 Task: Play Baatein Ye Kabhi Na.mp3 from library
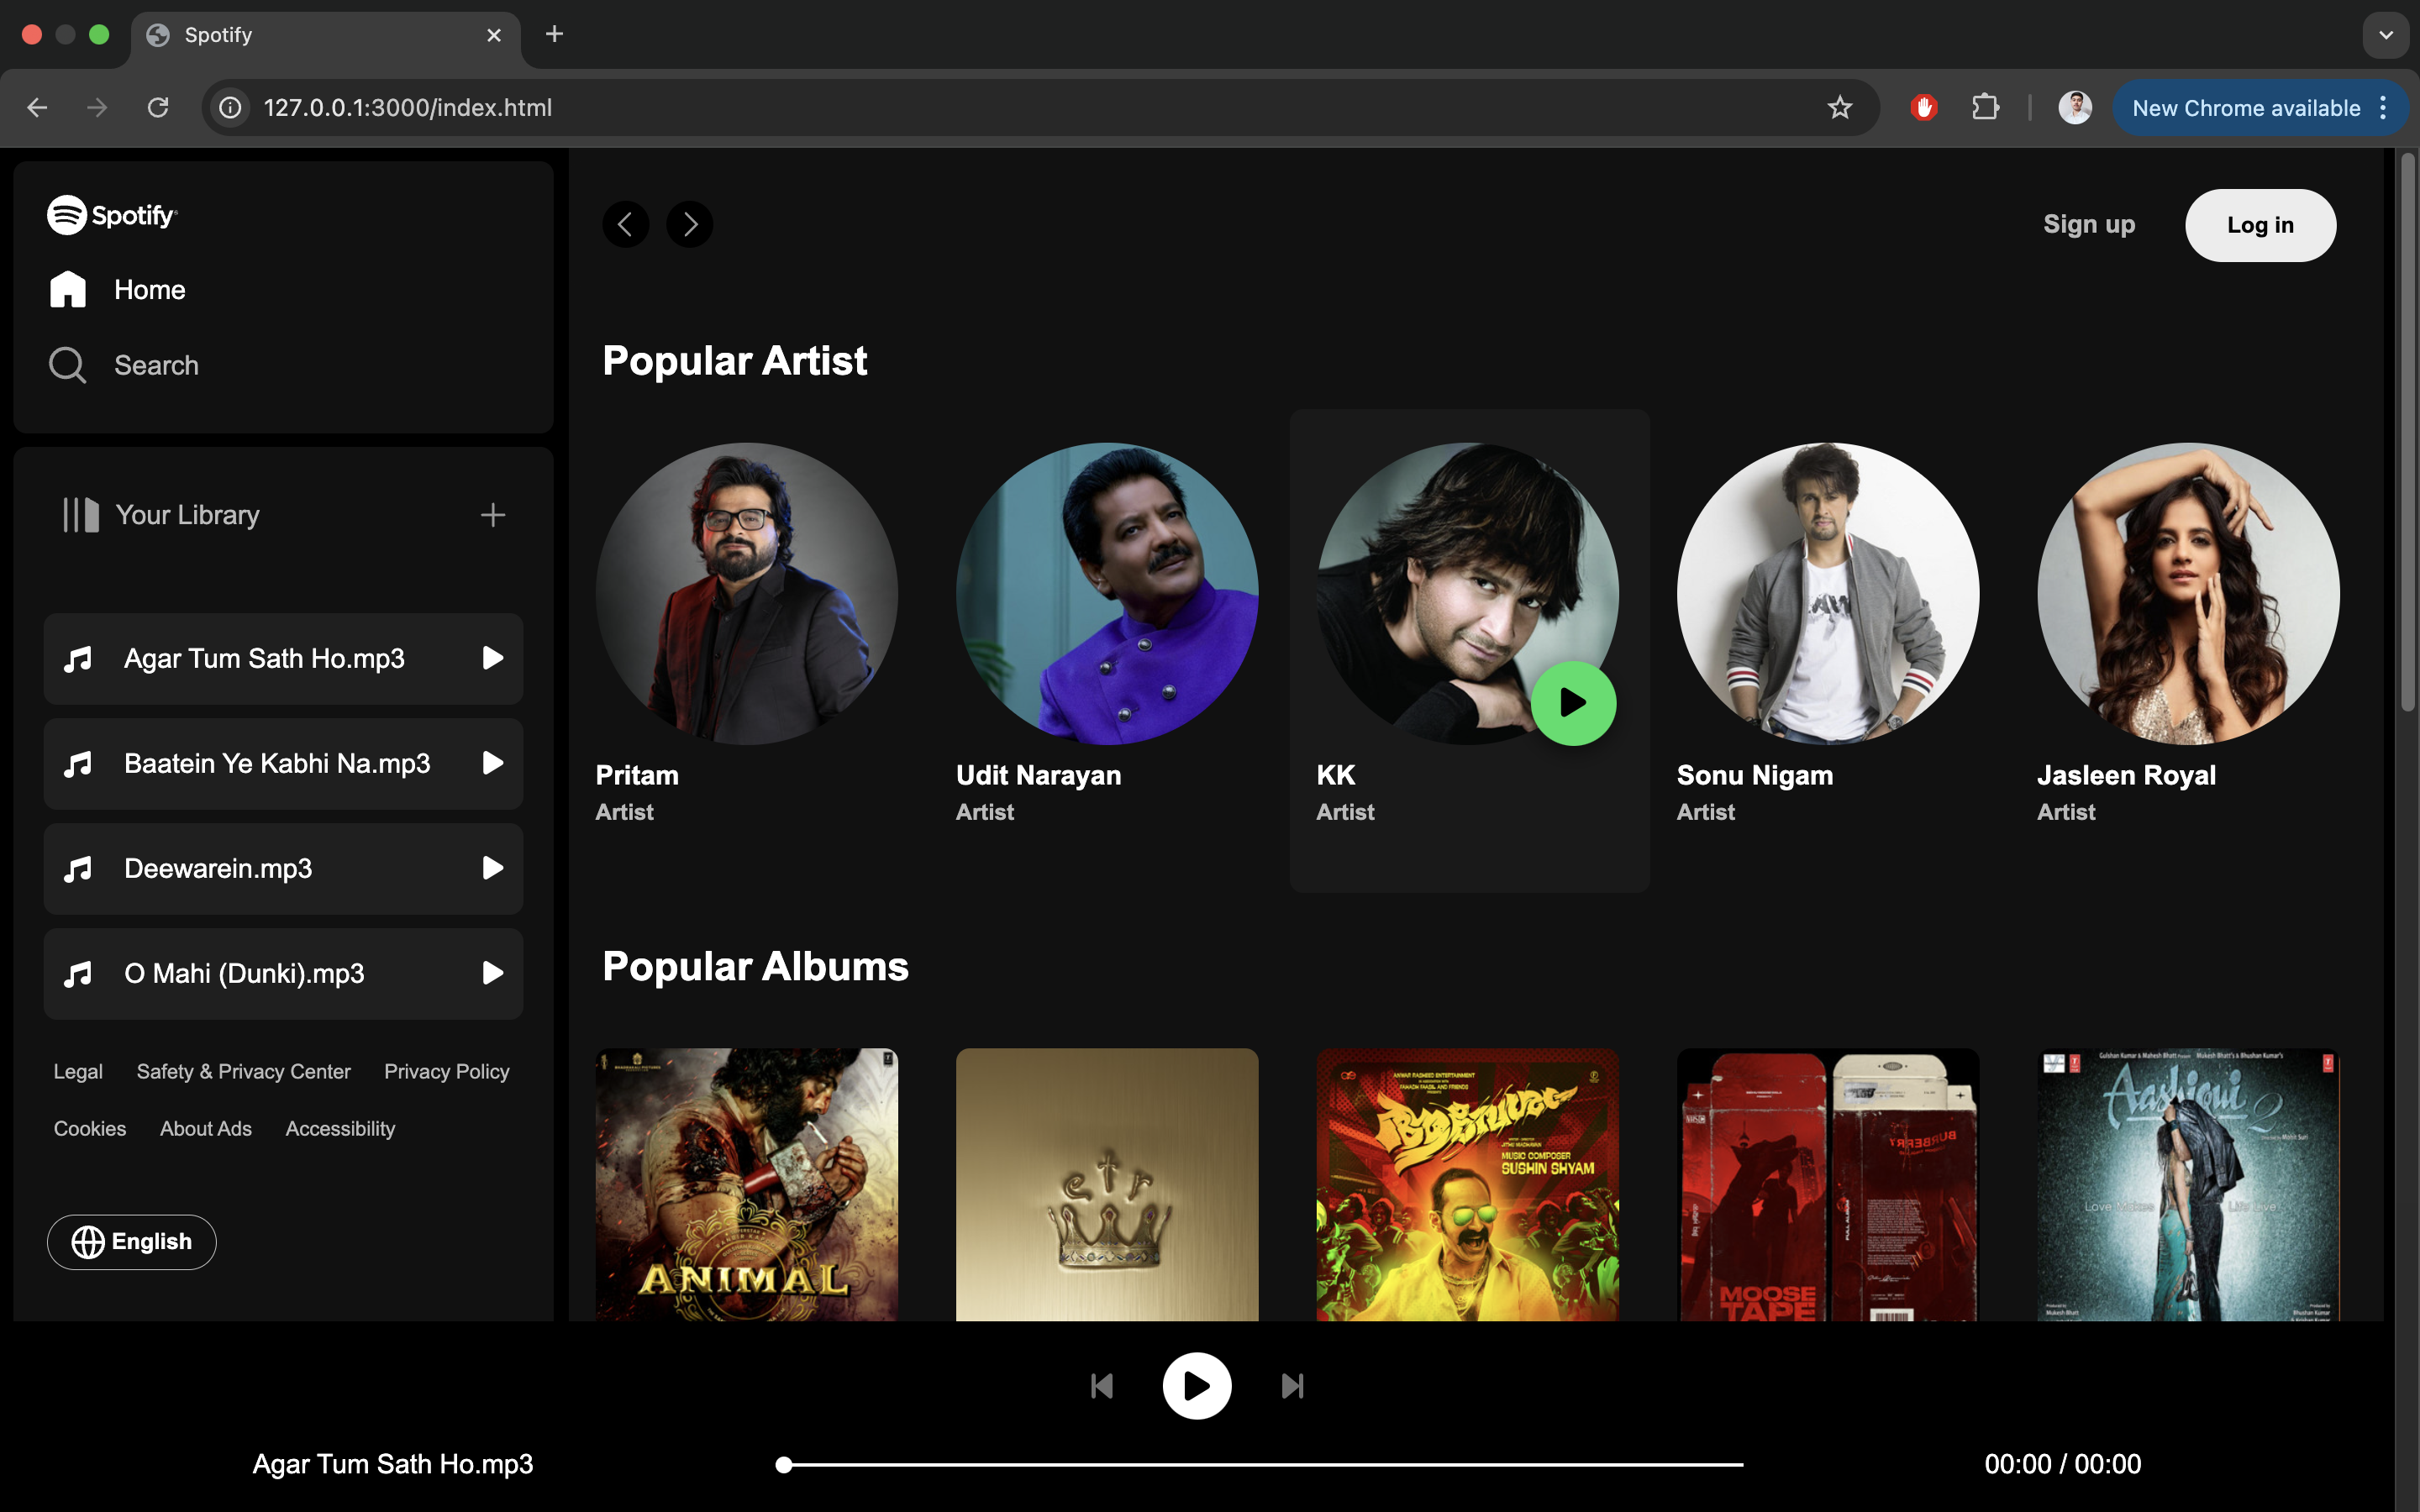[x=492, y=763]
